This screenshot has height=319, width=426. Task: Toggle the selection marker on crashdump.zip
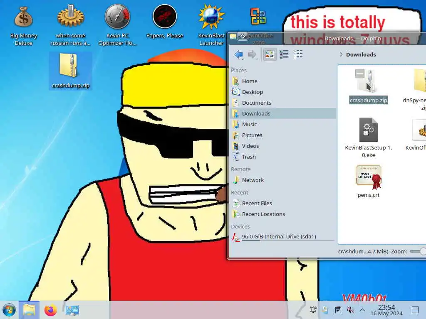coord(360,73)
